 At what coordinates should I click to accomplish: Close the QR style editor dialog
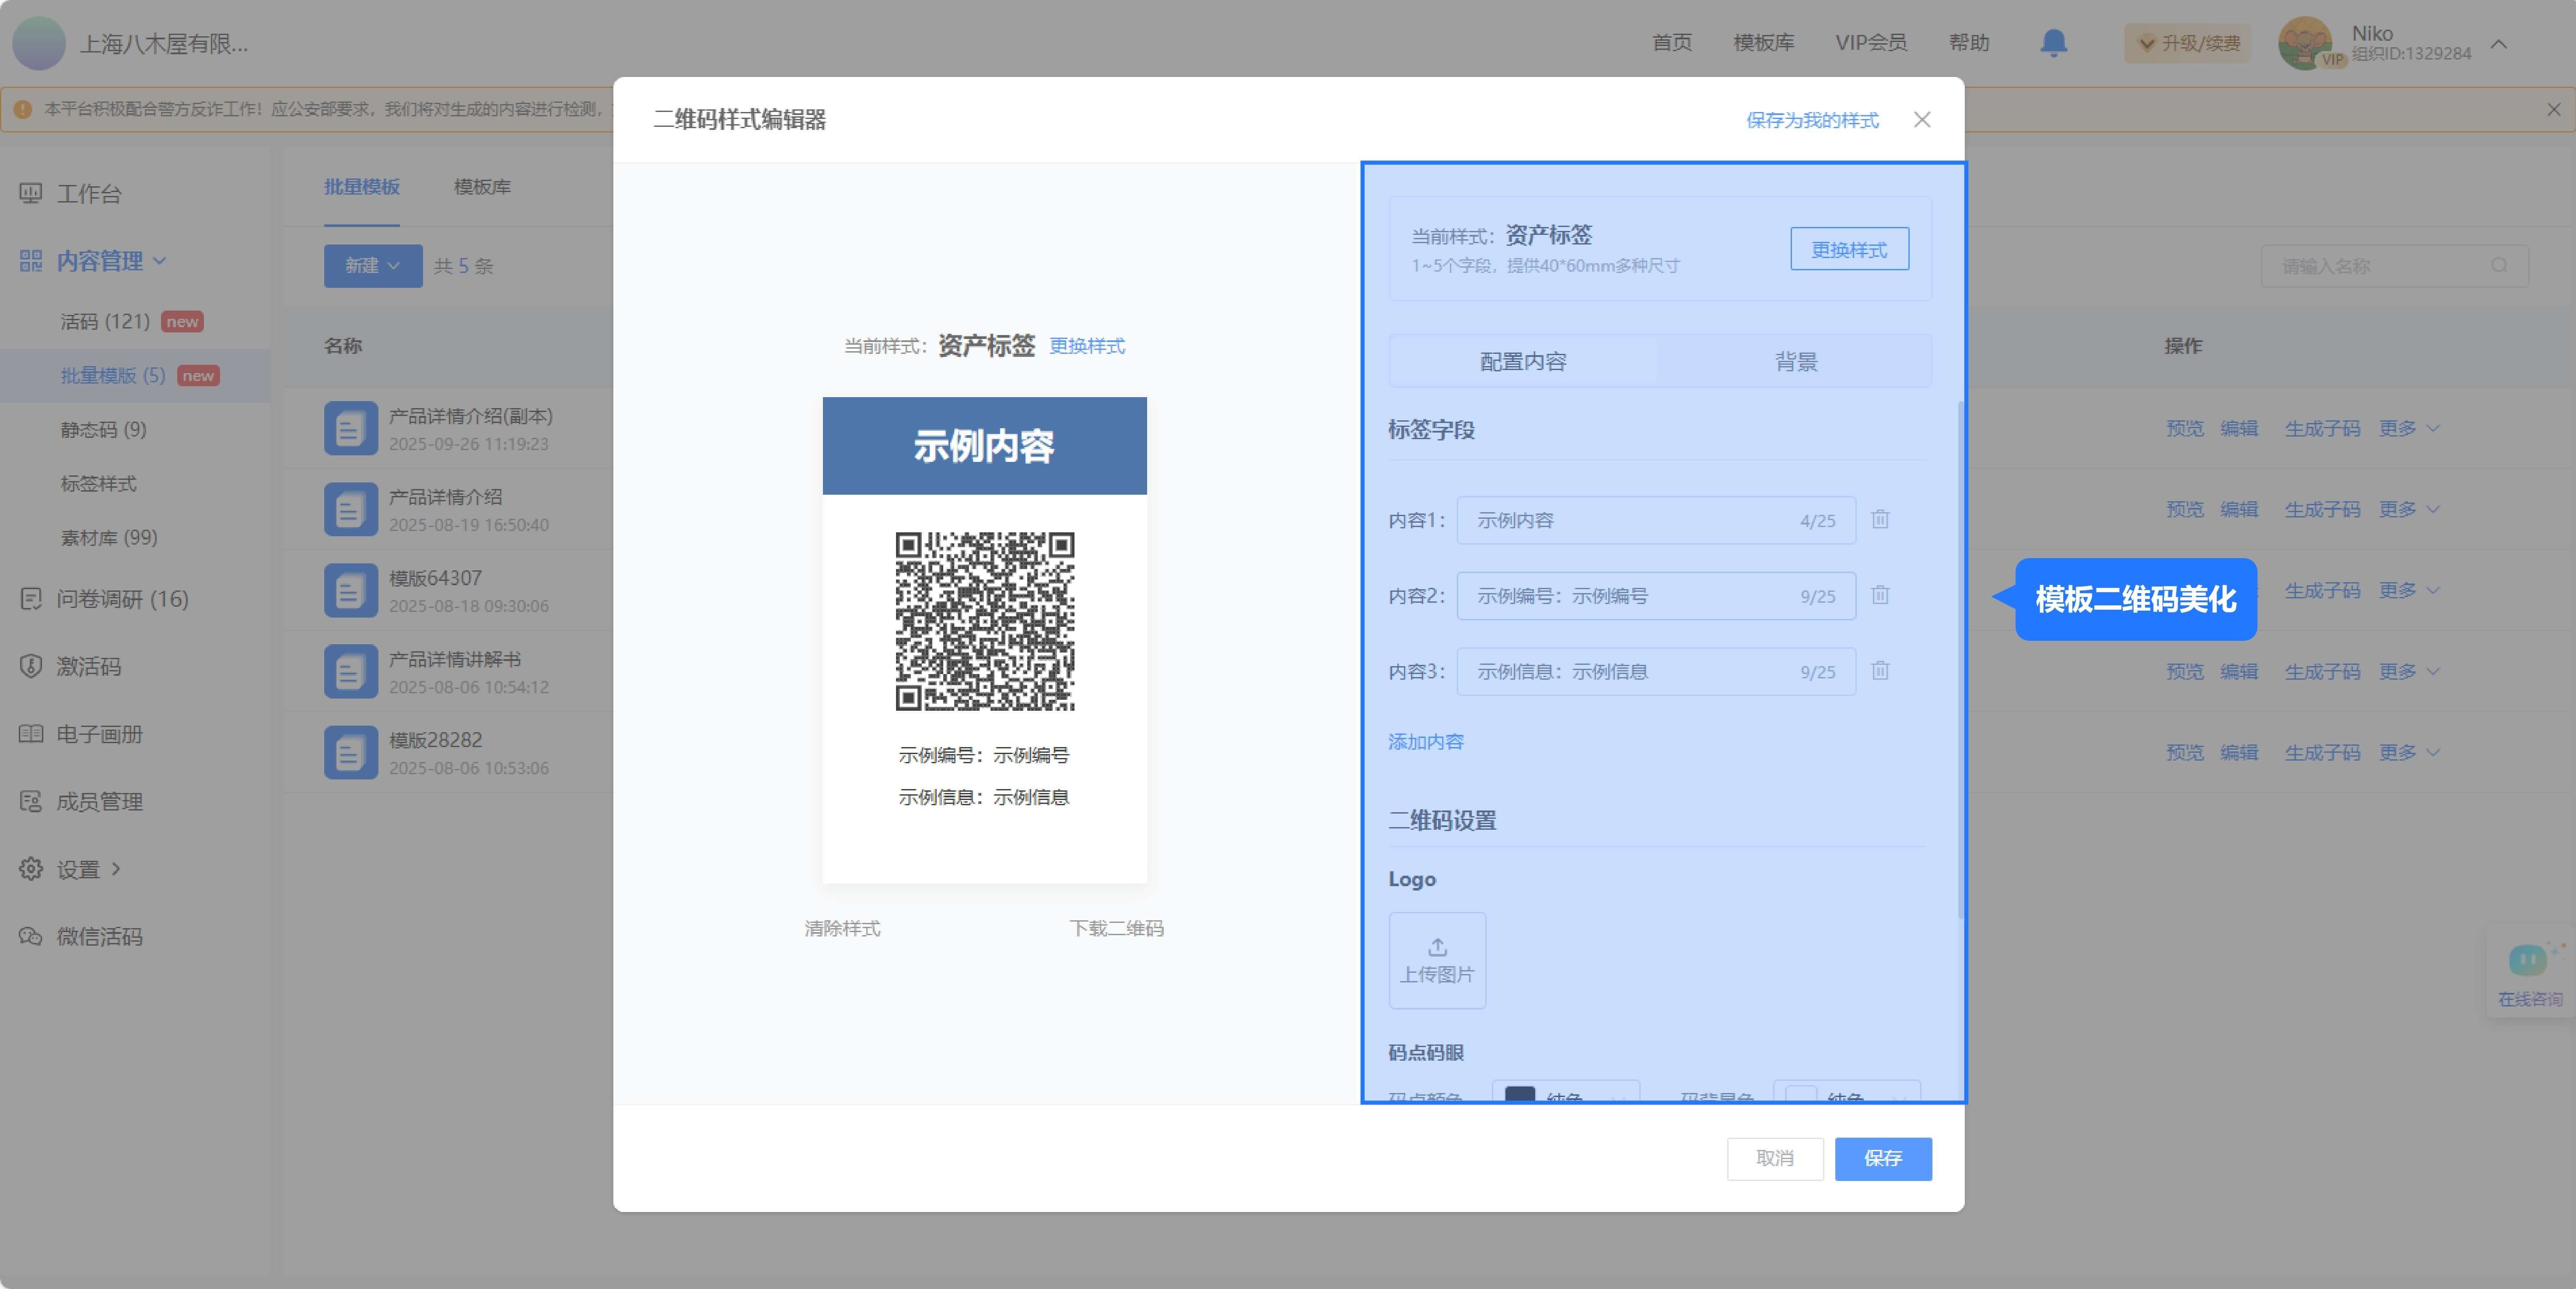tap(1922, 120)
